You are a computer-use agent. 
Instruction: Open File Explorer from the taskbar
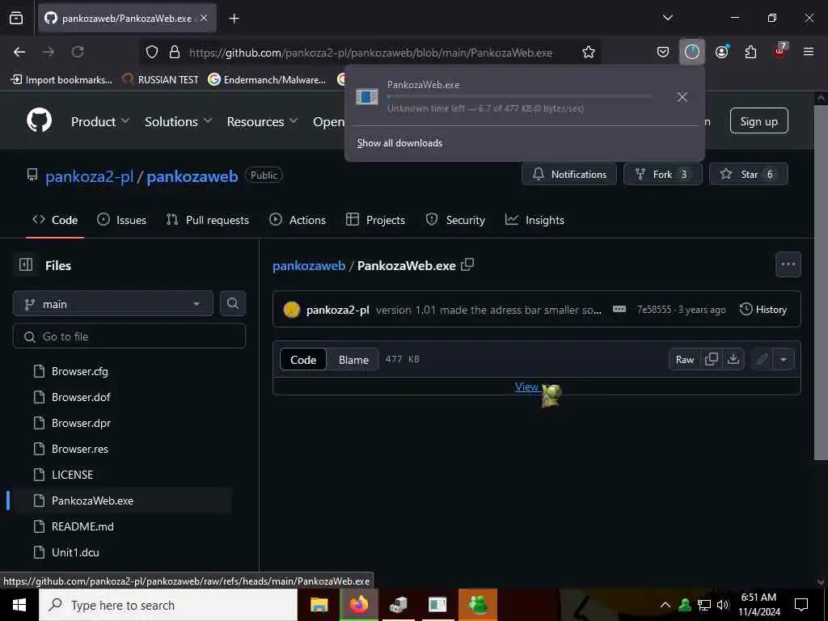pyautogui.click(x=319, y=605)
